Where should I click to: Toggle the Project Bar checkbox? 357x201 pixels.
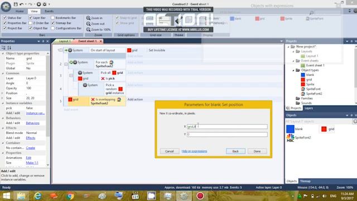[4, 28]
